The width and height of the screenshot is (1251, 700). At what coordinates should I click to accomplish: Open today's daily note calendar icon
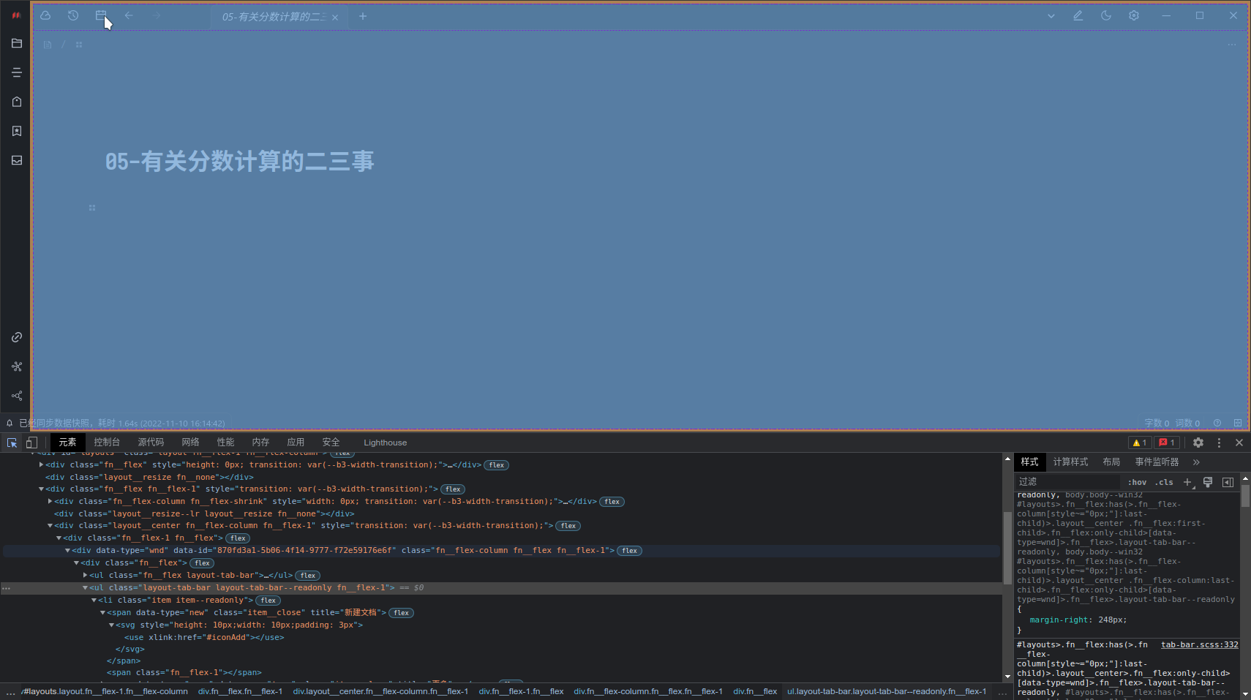pyautogui.click(x=101, y=15)
